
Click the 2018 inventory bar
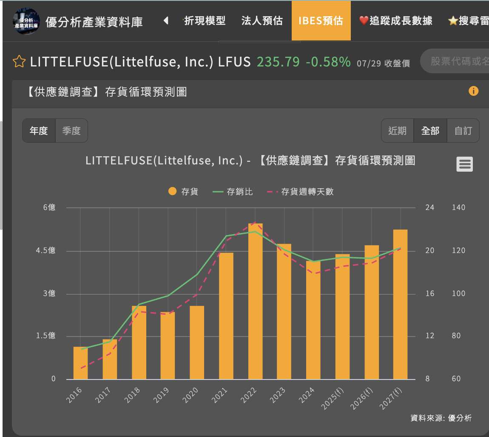pyautogui.click(x=139, y=342)
